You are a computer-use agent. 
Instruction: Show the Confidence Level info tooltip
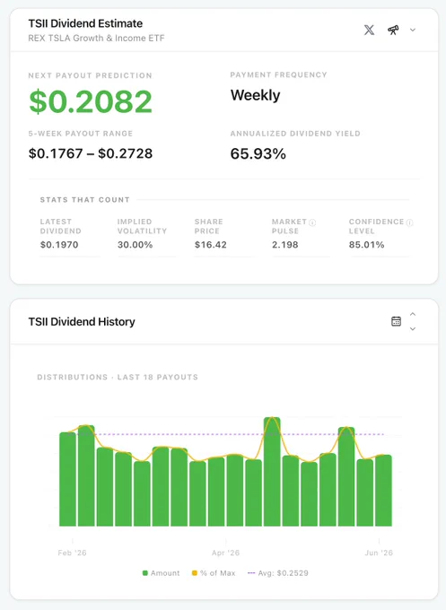pos(409,222)
